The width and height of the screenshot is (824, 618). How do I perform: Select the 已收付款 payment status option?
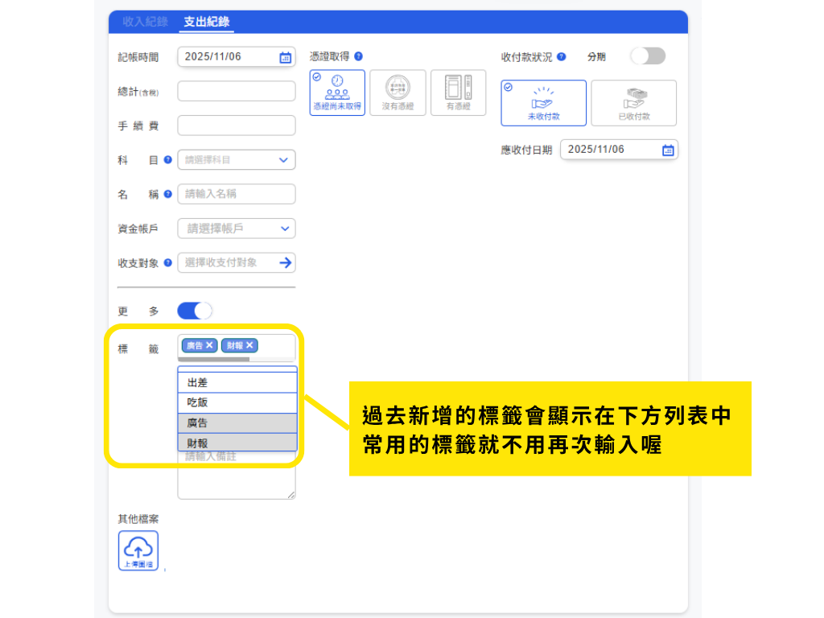(633, 103)
